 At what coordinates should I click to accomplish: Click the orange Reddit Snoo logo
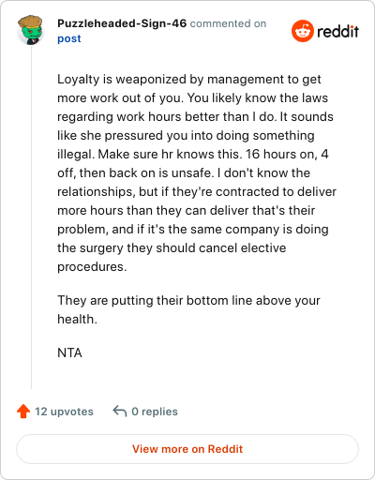302,31
